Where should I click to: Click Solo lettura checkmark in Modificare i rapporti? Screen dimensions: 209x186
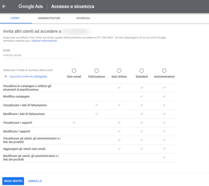(x=119, y=131)
